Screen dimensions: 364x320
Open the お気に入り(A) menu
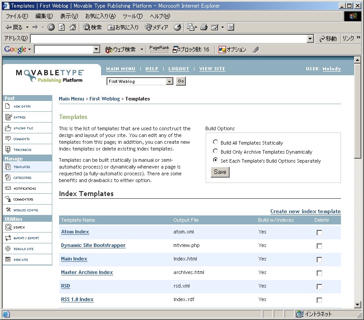pyautogui.click(x=100, y=16)
